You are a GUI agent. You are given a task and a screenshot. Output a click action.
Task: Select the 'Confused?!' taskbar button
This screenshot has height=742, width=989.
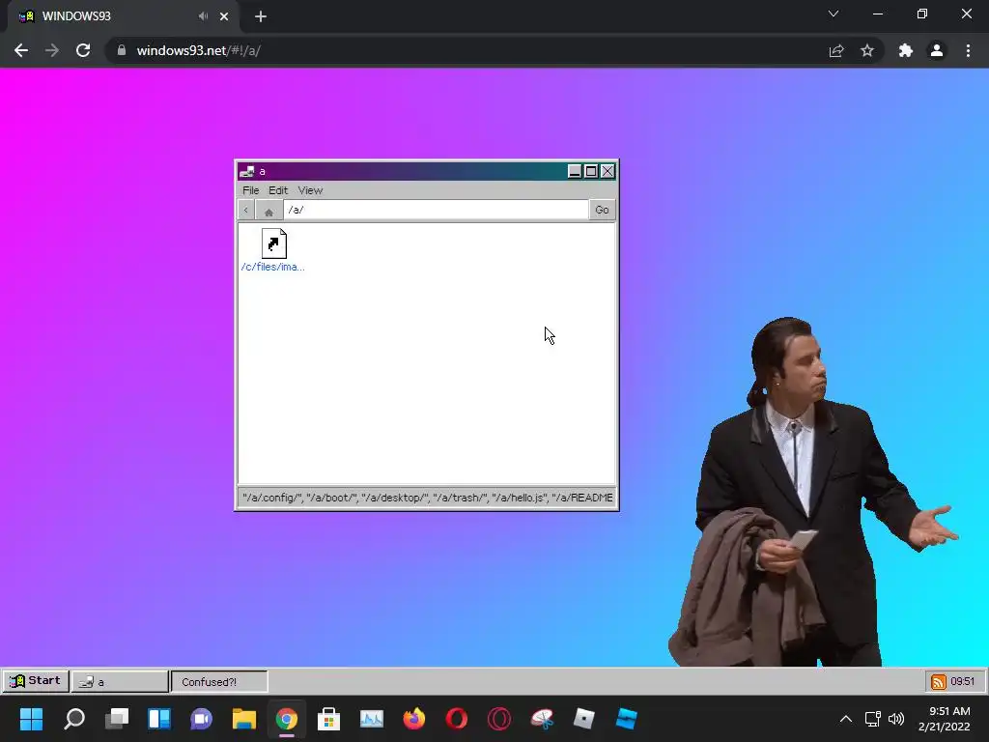click(x=219, y=681)
